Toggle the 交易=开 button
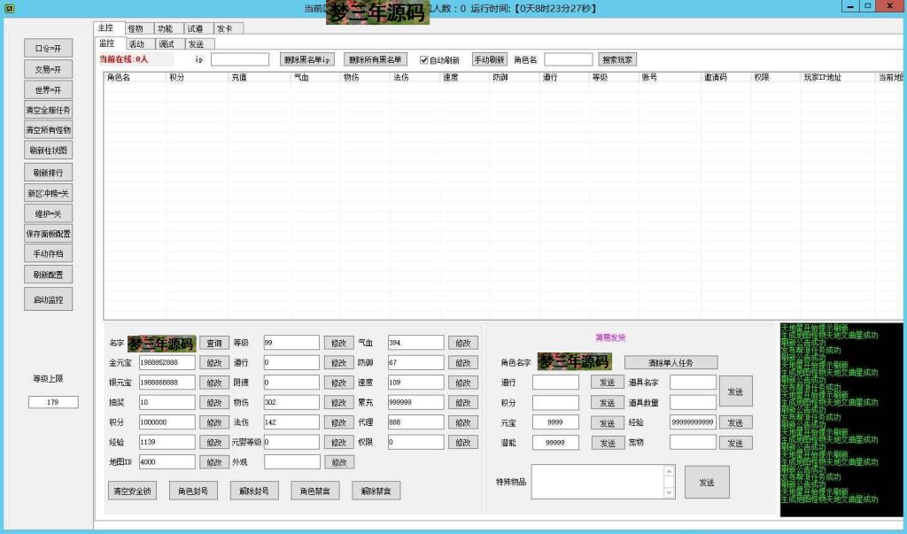907x534 pixels. click(x=48, y=69)
